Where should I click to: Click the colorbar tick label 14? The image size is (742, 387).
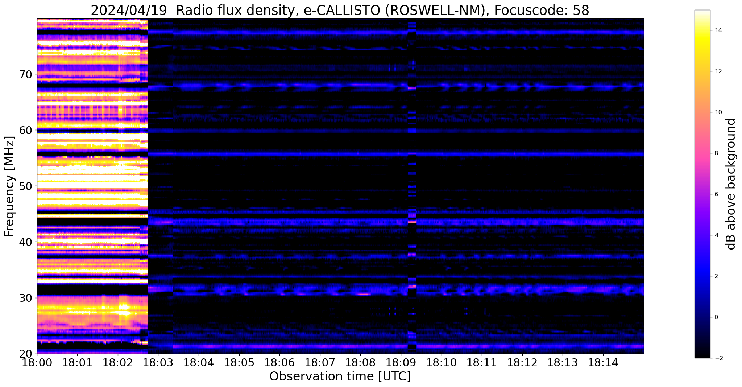pos(718,30)
